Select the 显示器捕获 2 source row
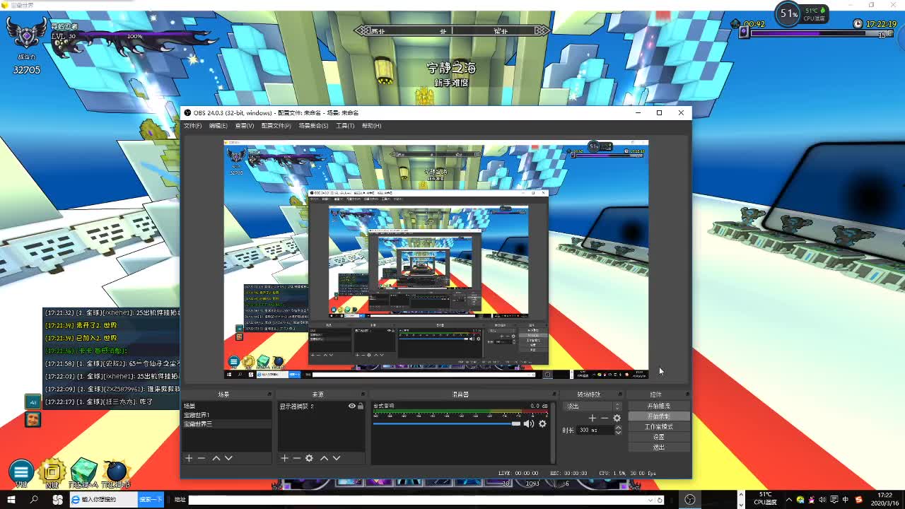This screenshot has height=509, width=905. coord(322,406)
